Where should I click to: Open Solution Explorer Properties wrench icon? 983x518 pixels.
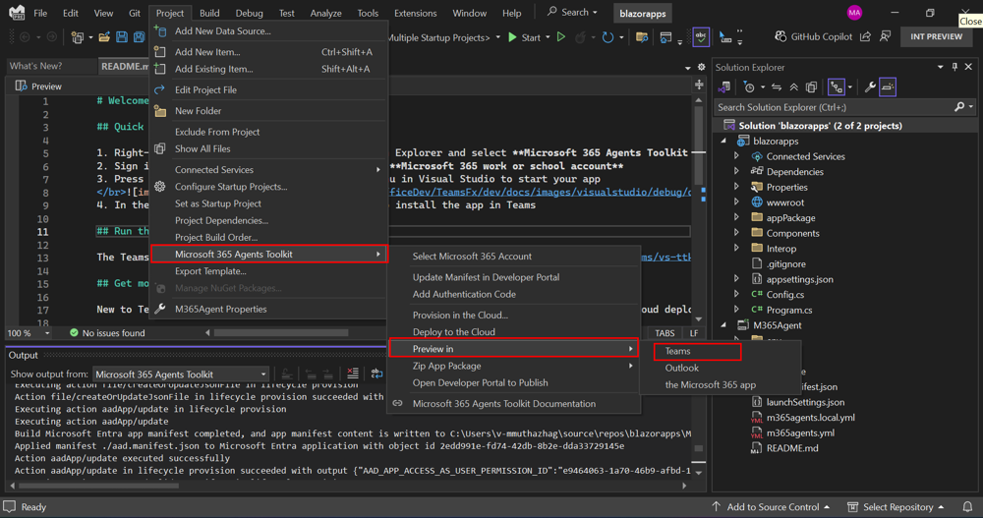click(x=870, y=87)
